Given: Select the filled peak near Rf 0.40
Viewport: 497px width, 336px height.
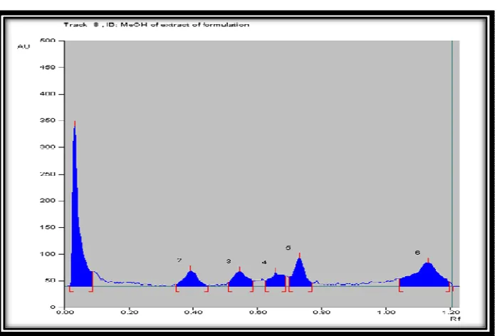Looking at the screenshot, I should (192, 280).
